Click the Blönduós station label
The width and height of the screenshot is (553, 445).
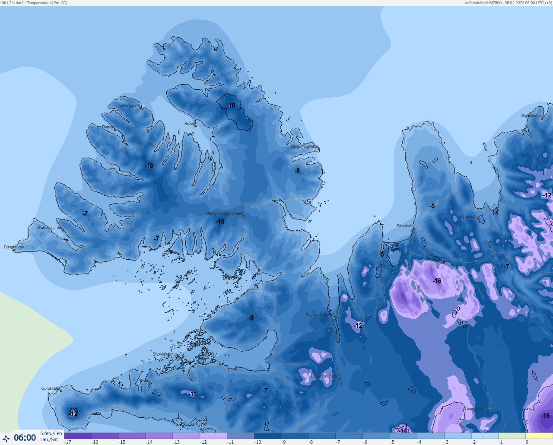(405, 226)
